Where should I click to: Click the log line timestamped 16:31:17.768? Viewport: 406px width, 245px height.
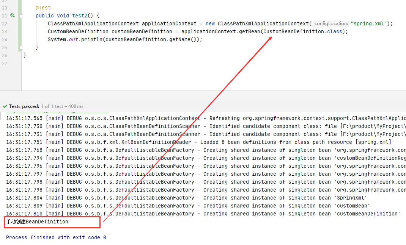coord(206,150)
